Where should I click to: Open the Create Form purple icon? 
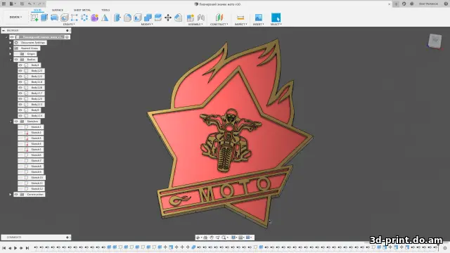pos(94,18)
